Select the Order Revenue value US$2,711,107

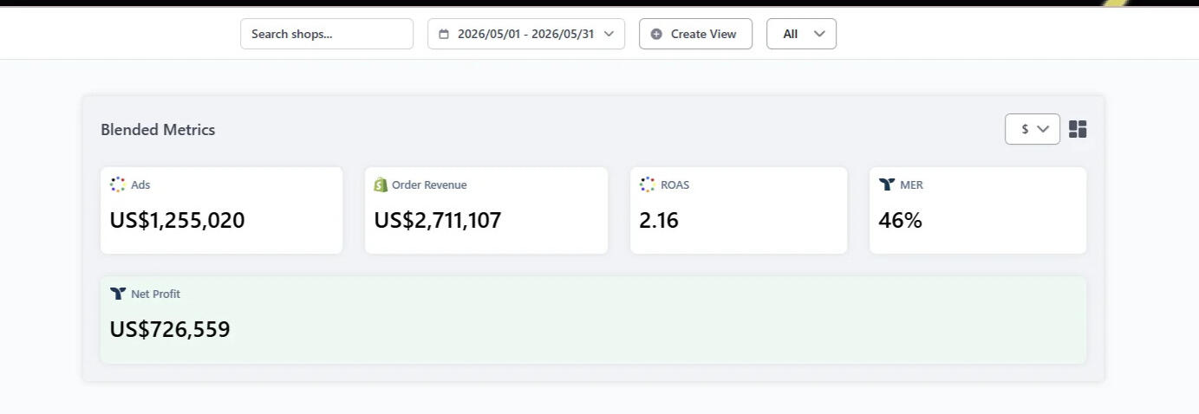point(438,220)
